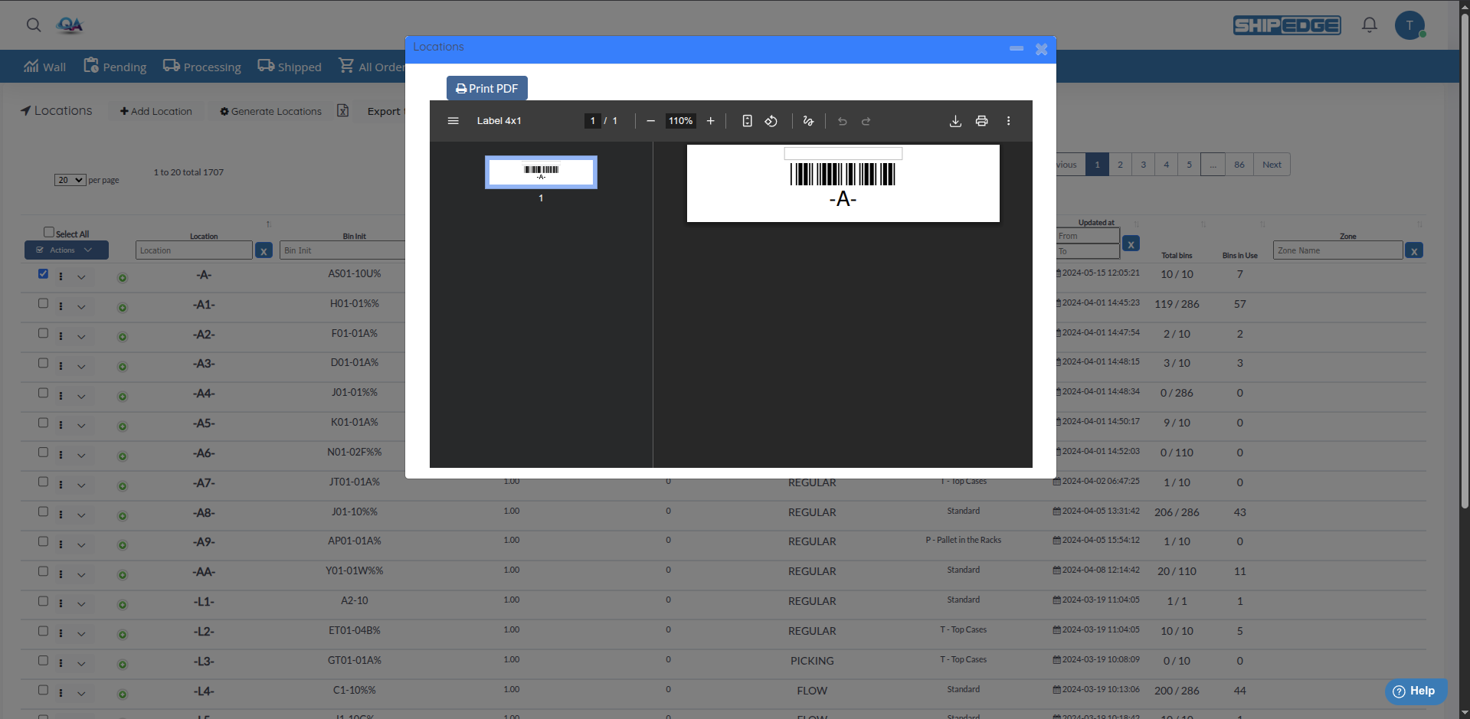Click the printer icon in PDF toolbar
The height and width of the screenshot is (719, 1470).
coord(981,121)
